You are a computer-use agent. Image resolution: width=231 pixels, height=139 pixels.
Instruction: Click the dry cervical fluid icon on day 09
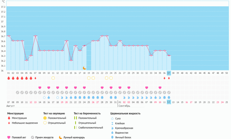[44, 97]
